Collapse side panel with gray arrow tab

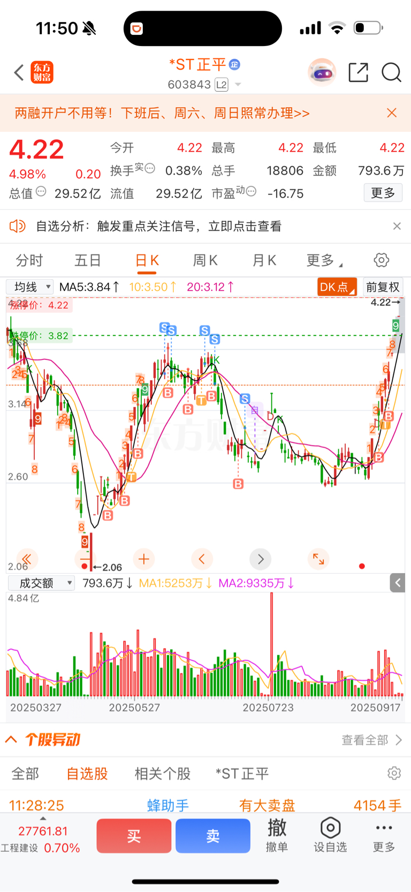(398, 582)
